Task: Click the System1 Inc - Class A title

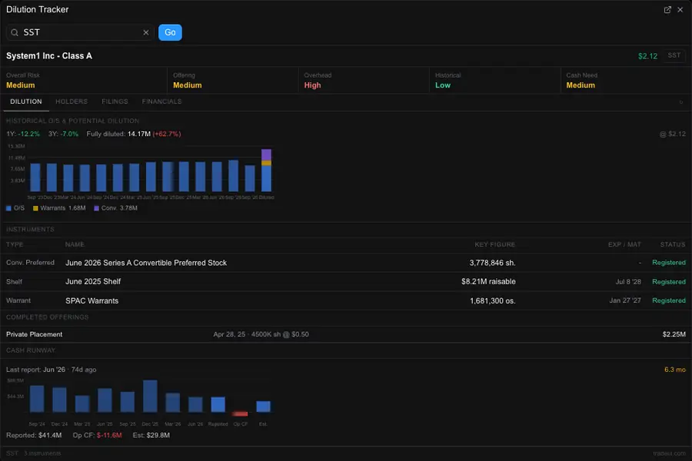Action: [x=49, y=56]
